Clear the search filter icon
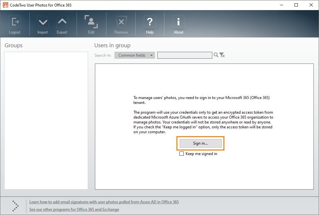 pos(222,55)
